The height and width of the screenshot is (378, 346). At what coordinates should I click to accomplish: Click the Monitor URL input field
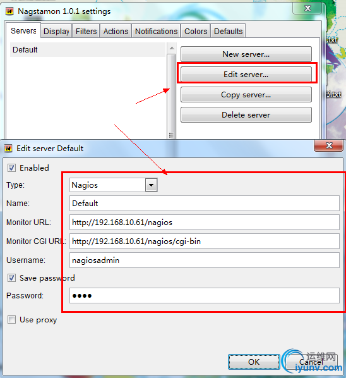[x=205, y=222]
